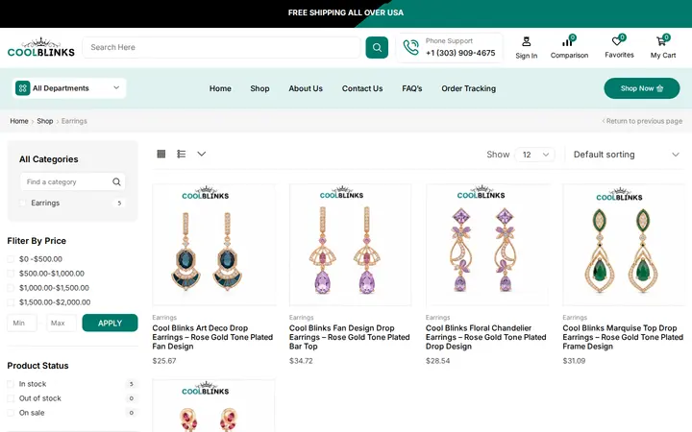Screen dimensions: 692x432
Task: Check the Earrings category checkbox
Action: (22, 203)
